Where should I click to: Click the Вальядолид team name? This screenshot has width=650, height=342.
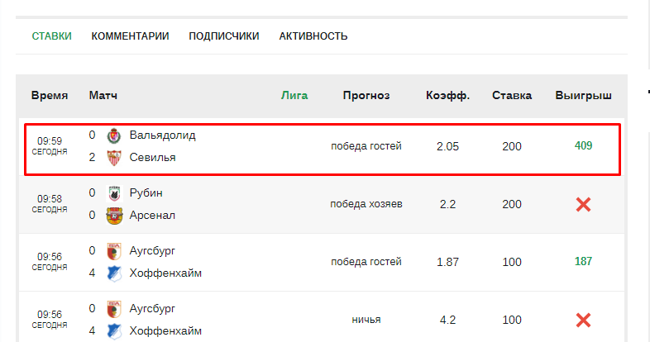162,135
